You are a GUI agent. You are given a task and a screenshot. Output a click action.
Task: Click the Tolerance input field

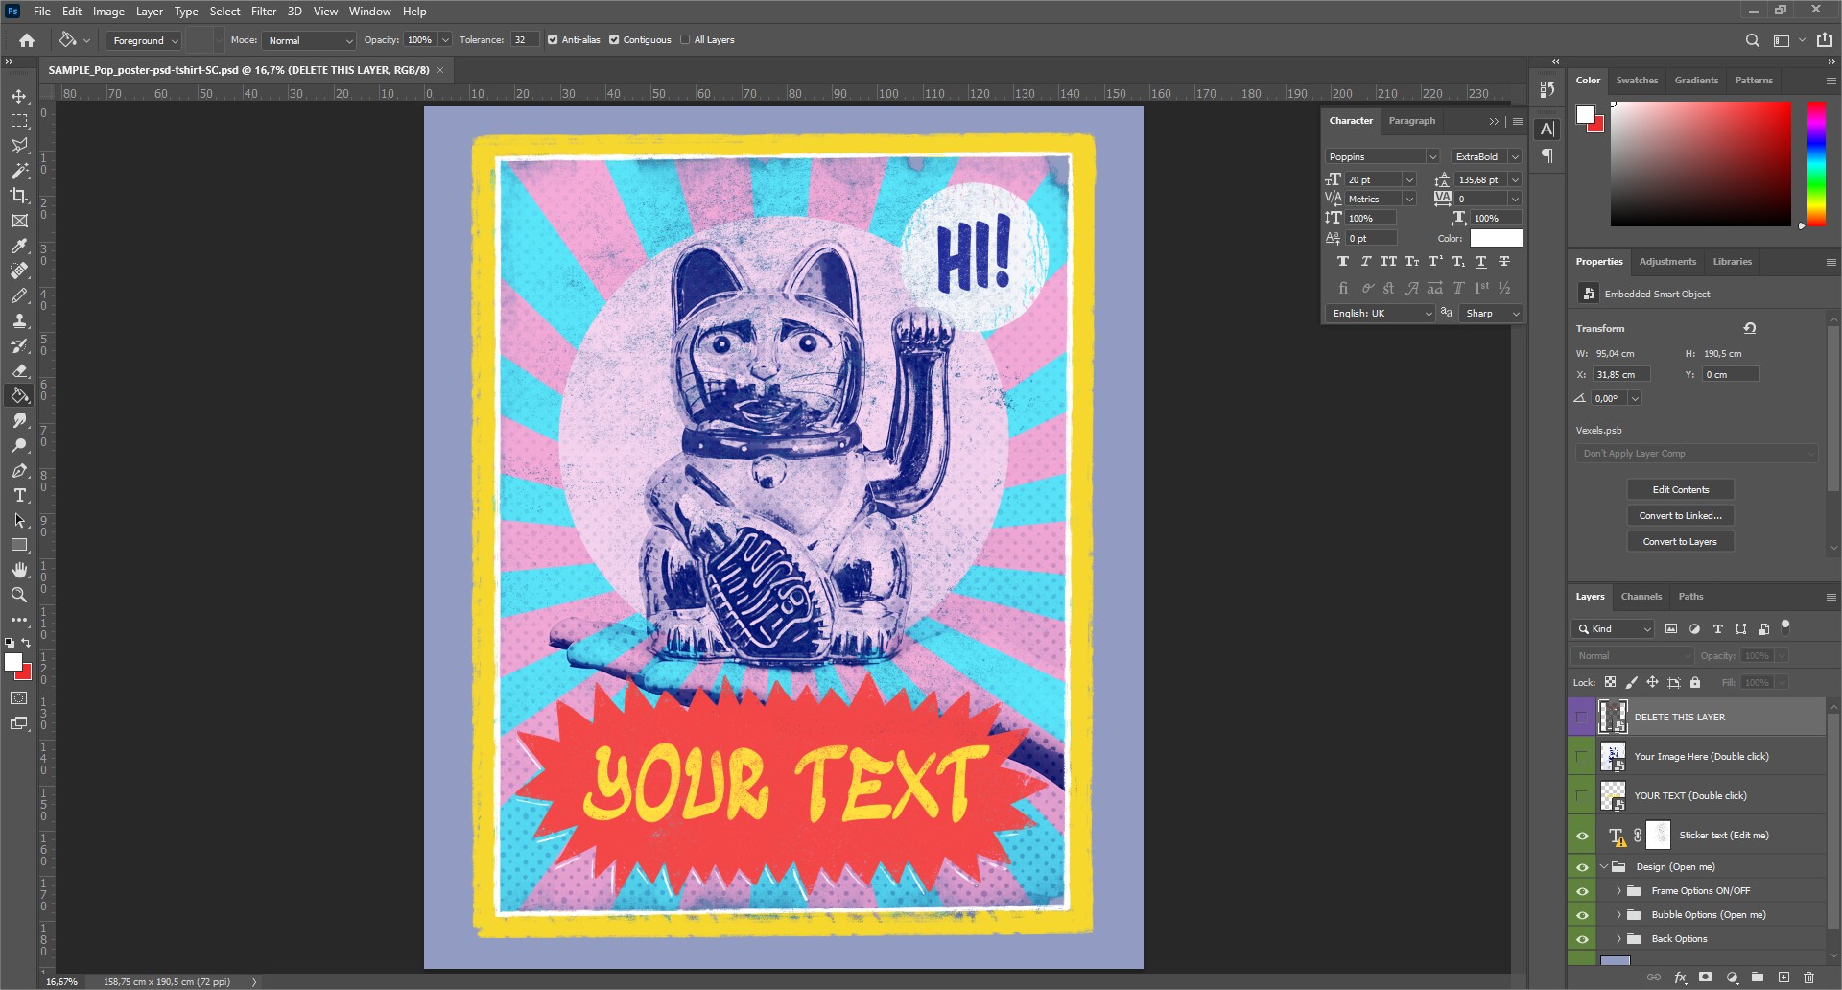coord(524,40)
